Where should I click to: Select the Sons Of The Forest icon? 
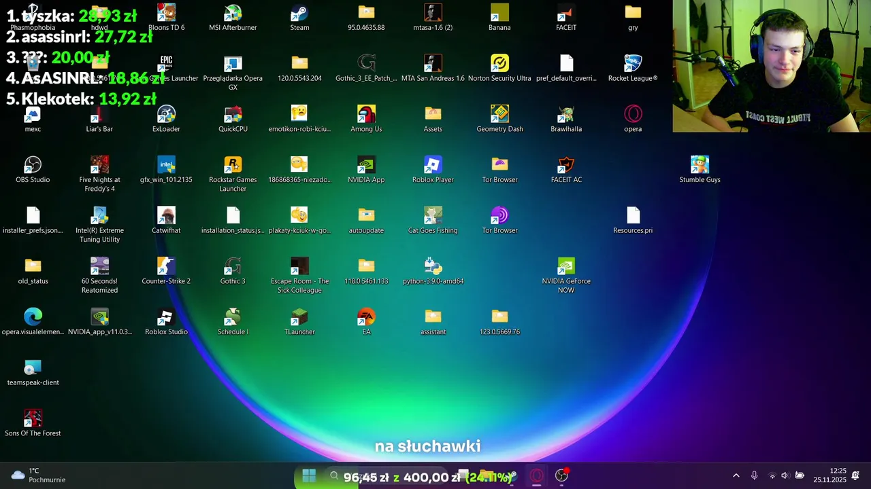point(33,423)
